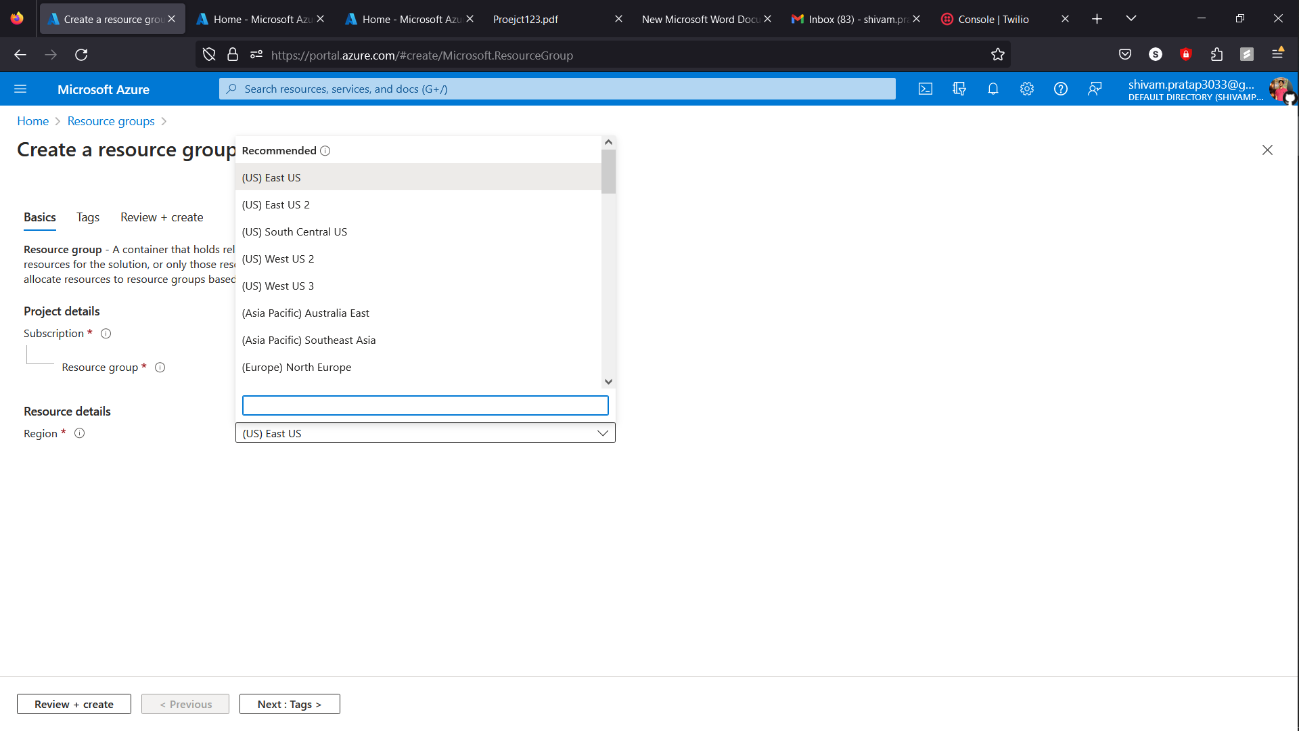Open the Directories + subscriptions filter icon
The image size is (1299, 731).
coord(959,89)
